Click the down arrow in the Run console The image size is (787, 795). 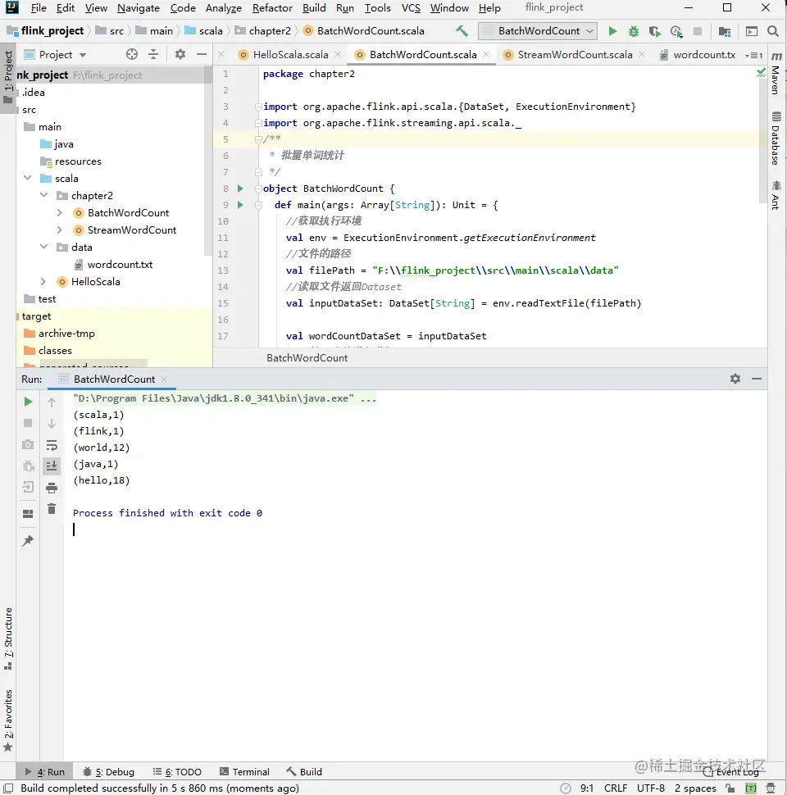pos(51,424)
